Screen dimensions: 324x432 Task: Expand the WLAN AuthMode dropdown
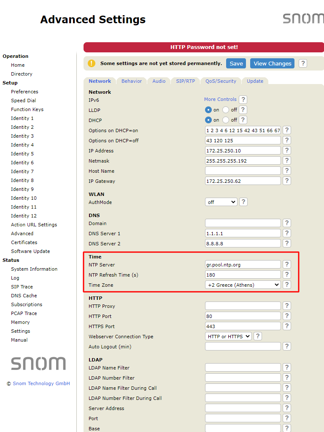pos(221,202)
